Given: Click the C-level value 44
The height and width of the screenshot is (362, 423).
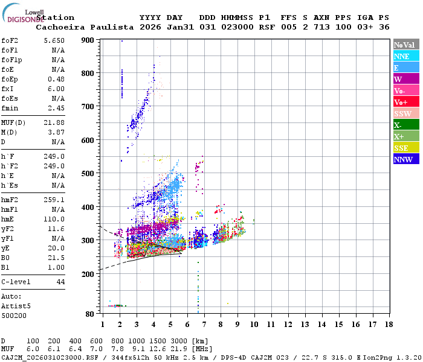Looking at the screenshot, I should click(x=60, y=282).
